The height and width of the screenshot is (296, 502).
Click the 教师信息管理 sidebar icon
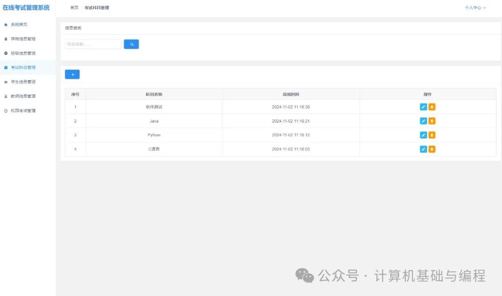6,96
